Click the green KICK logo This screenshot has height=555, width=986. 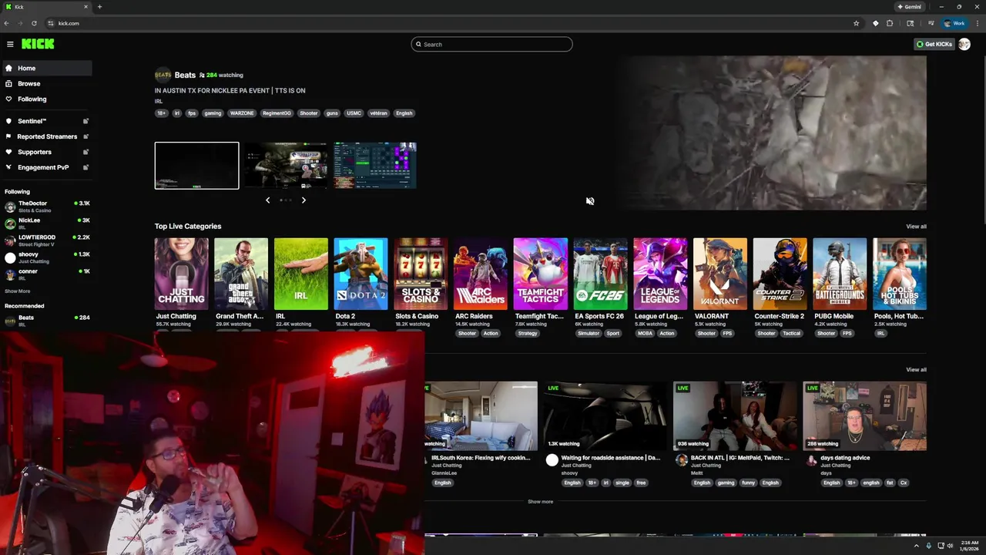(x=38, y=44)
